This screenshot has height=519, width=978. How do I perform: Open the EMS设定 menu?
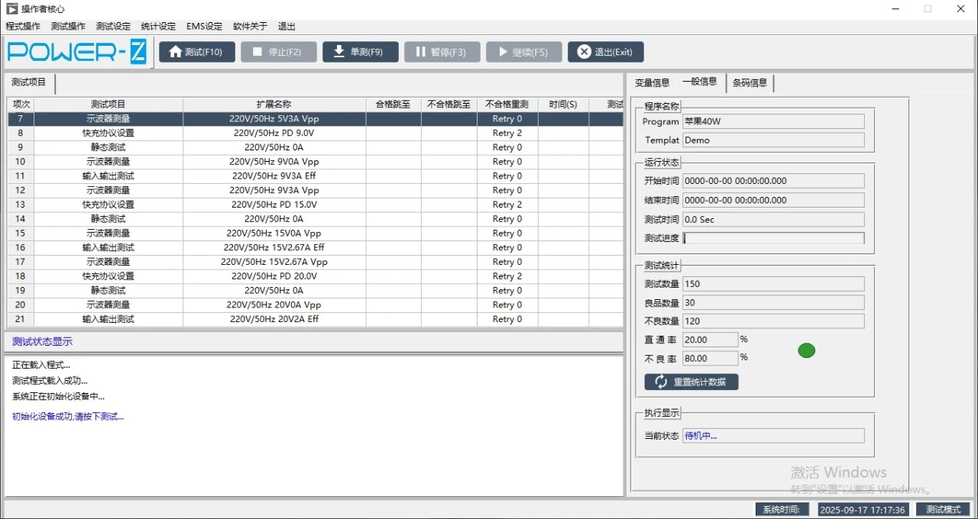coord(204,26)
